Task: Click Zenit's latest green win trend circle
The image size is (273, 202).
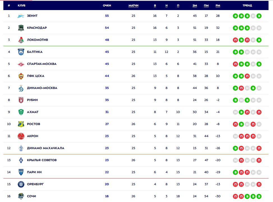Action: pyautogui.click(x=259, y=16)
